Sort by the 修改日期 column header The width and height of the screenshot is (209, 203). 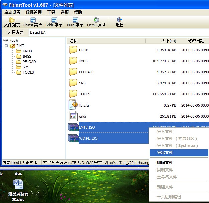point(194,41)
